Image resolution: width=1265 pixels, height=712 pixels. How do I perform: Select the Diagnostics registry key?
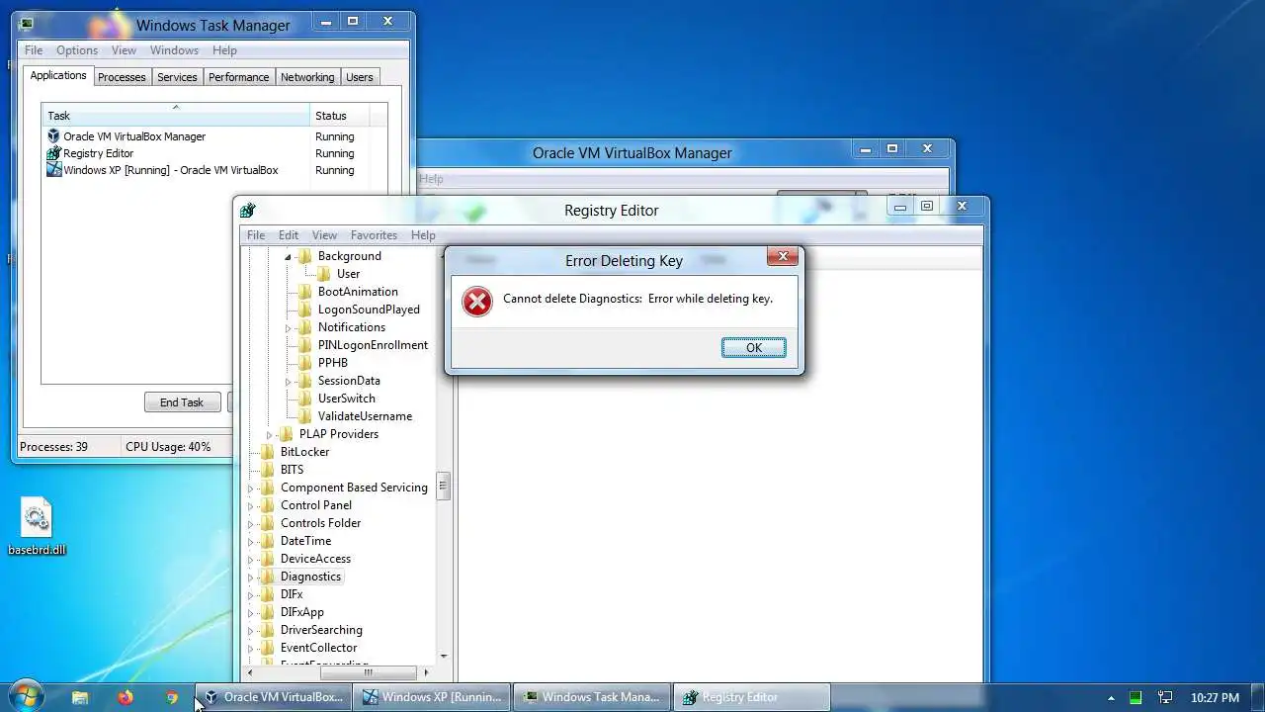click(x=310, y=577)
